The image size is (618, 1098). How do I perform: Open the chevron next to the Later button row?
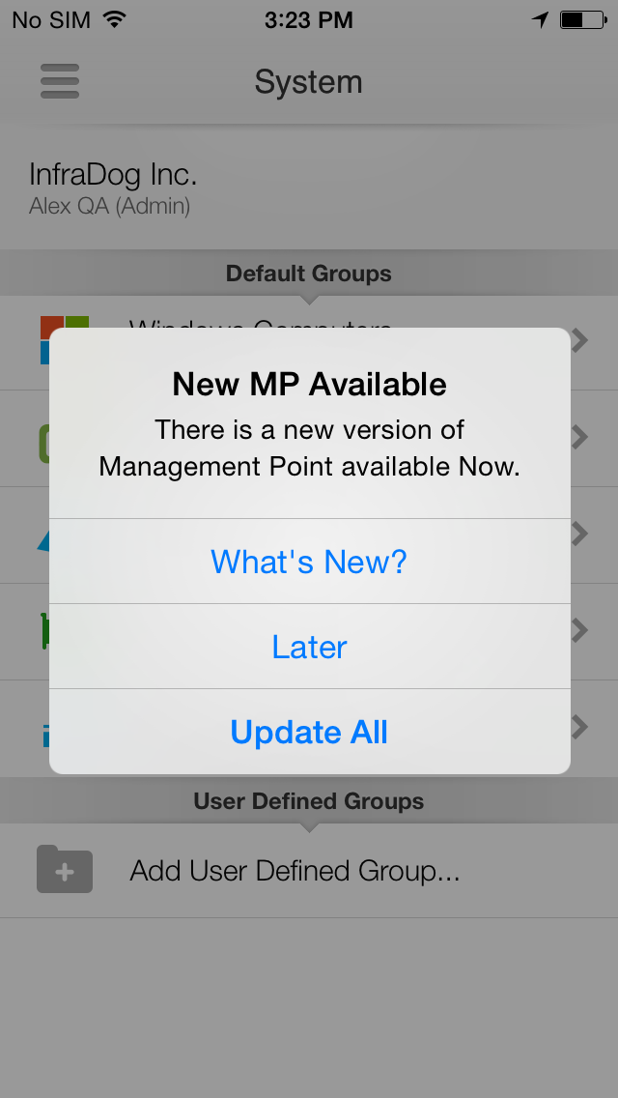[580, 630]
